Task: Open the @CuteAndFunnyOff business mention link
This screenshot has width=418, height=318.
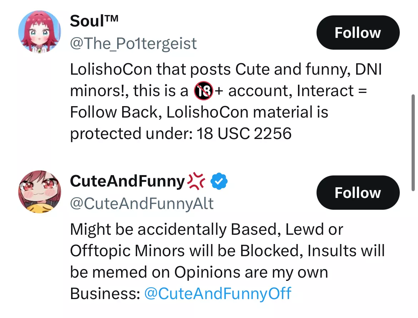Action: click(218, 293)
